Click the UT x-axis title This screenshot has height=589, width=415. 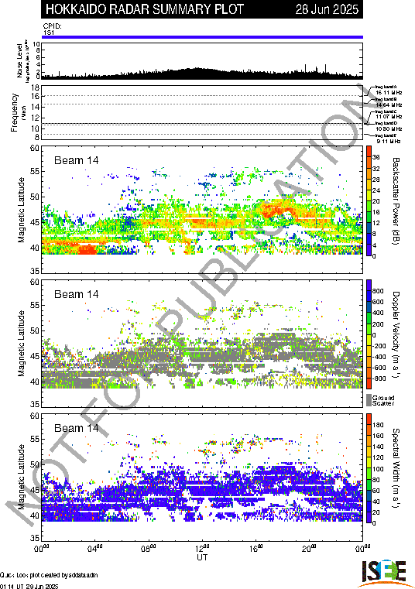coord(202,557)
